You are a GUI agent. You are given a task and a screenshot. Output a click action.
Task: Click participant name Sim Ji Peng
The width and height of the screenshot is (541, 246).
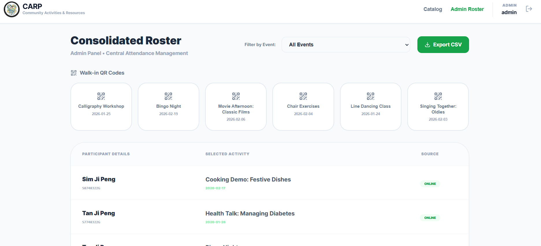click(99, 179)
